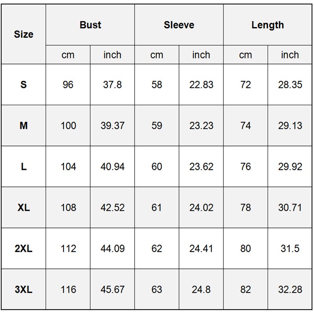The height and width of the screenshot is (314, 314).
Task: Click the Bust column header
Action: 90,25
